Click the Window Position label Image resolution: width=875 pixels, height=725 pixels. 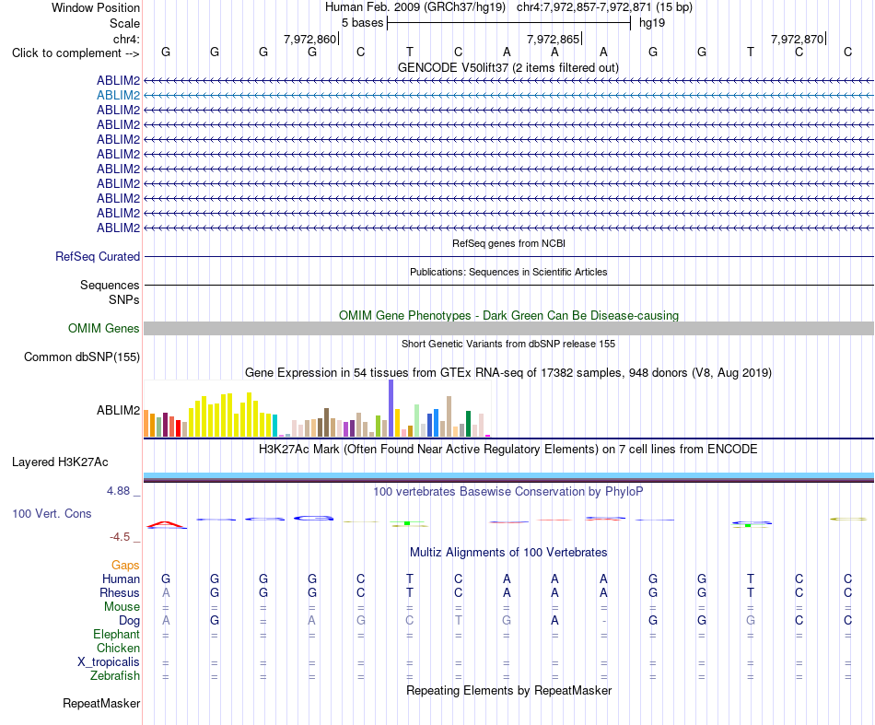pos(96,7)
